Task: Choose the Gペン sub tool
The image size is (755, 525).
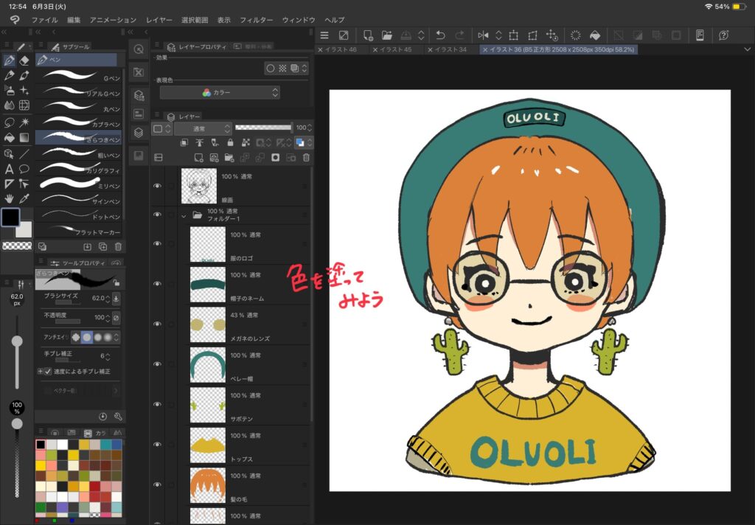Action: tap(80, 77)
